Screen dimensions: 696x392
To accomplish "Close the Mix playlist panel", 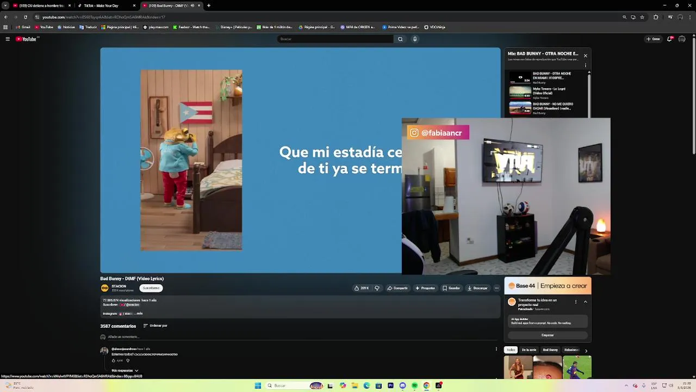I will (586, 56).
